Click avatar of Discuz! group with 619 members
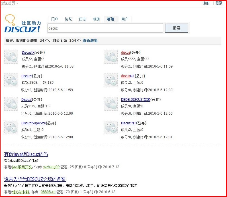The image size is (227, 197). coord(11,104)
